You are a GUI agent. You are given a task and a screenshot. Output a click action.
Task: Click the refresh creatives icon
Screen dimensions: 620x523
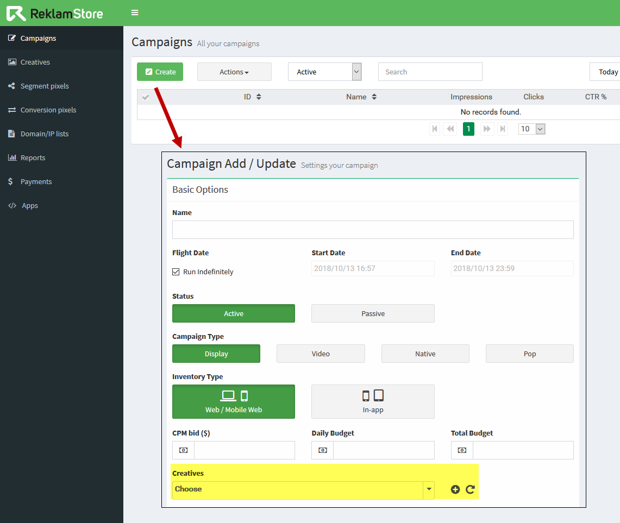pyautogui.click(x=471, y=489)
